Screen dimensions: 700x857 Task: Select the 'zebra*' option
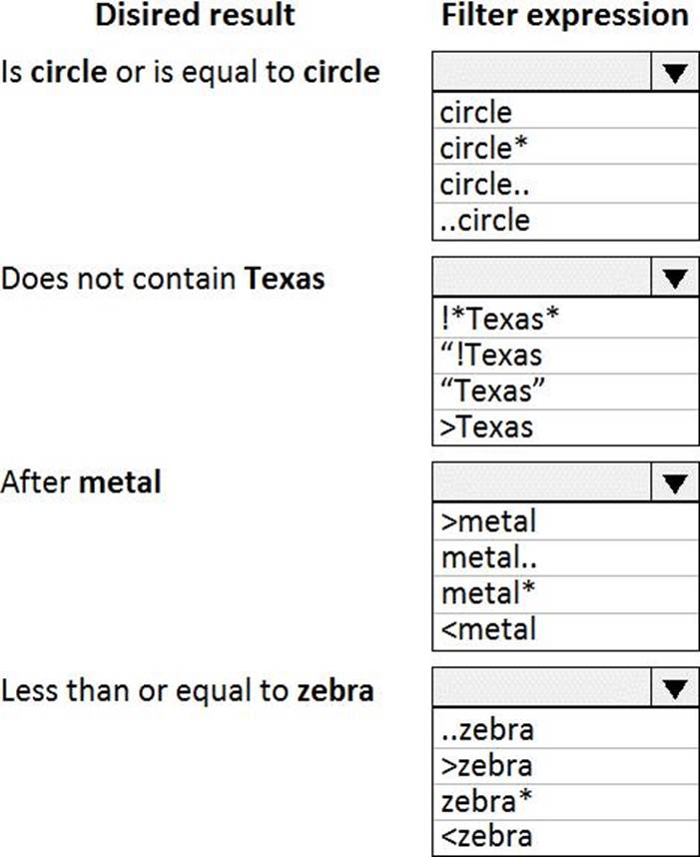pyautogui.click(x=565, y=802)
